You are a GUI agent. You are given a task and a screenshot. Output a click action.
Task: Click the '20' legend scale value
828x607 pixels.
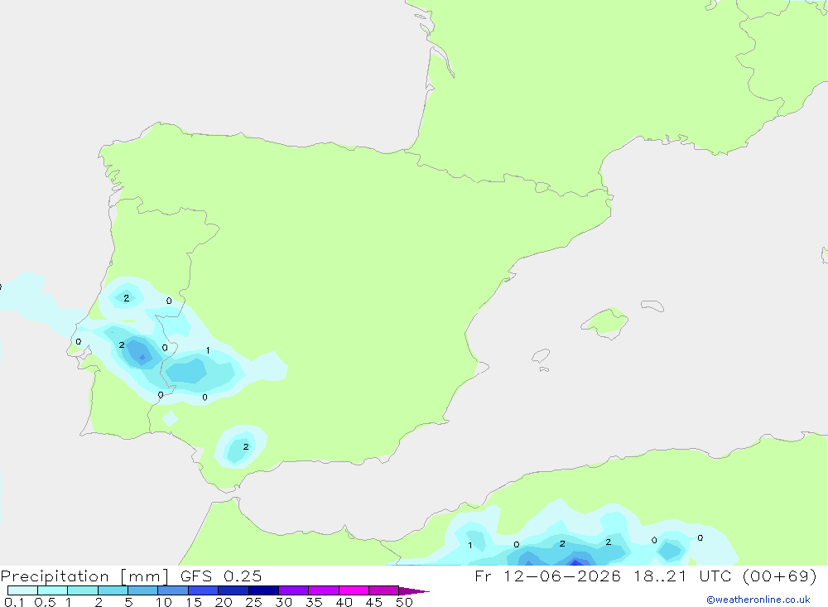pos(224,602)
